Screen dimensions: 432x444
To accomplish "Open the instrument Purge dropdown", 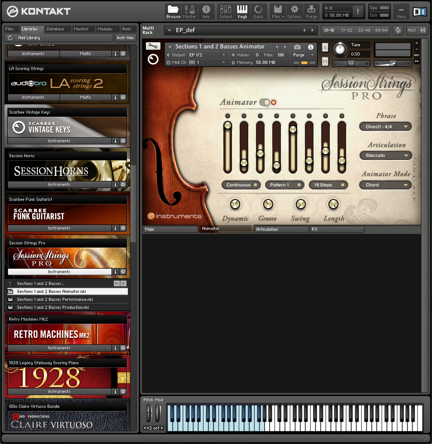I will click(x=304, y=55).
